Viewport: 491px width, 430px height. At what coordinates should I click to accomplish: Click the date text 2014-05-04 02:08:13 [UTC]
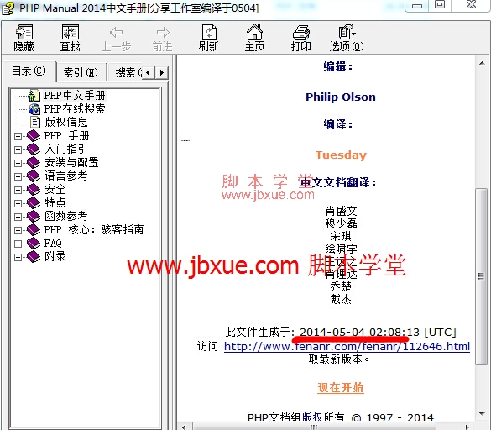[x=378, y=333]
